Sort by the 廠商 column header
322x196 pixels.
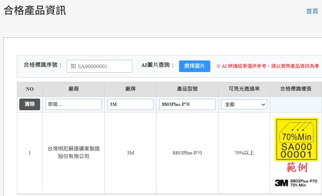[73, 89]
